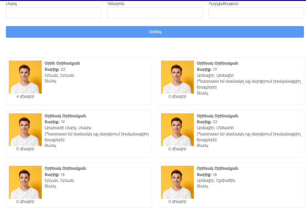Viewport: 306px width, 210px height.
Task: Click location text Արմավիր, Մեծամոր
Action: 215,128
